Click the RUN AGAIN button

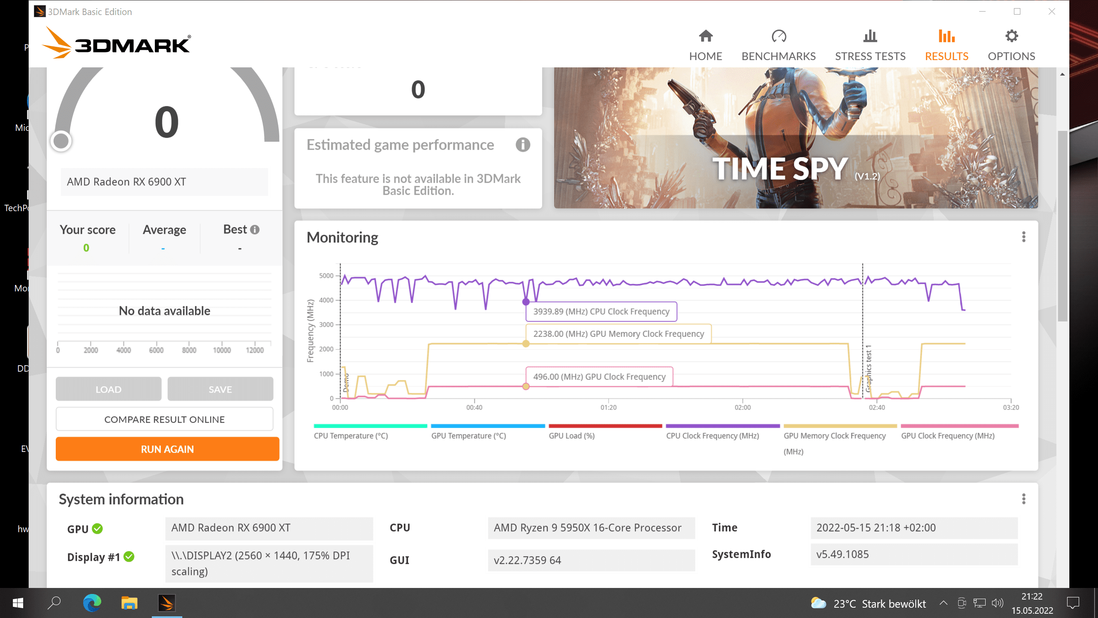[x=167, y=449]
